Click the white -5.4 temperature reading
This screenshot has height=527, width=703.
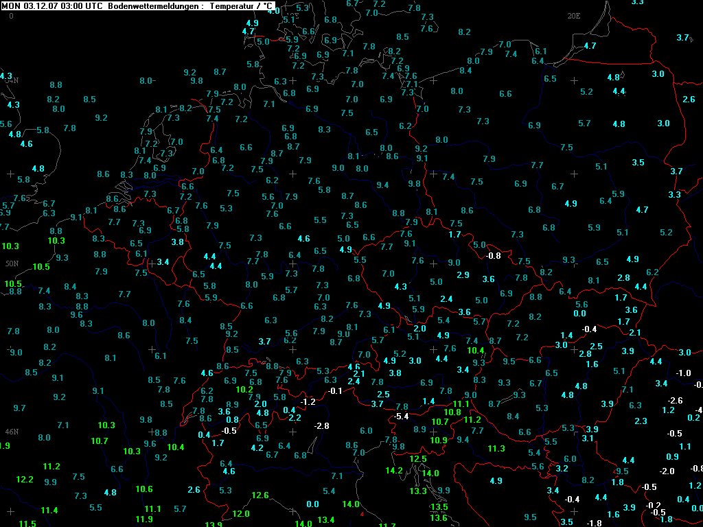pos(401,417)
